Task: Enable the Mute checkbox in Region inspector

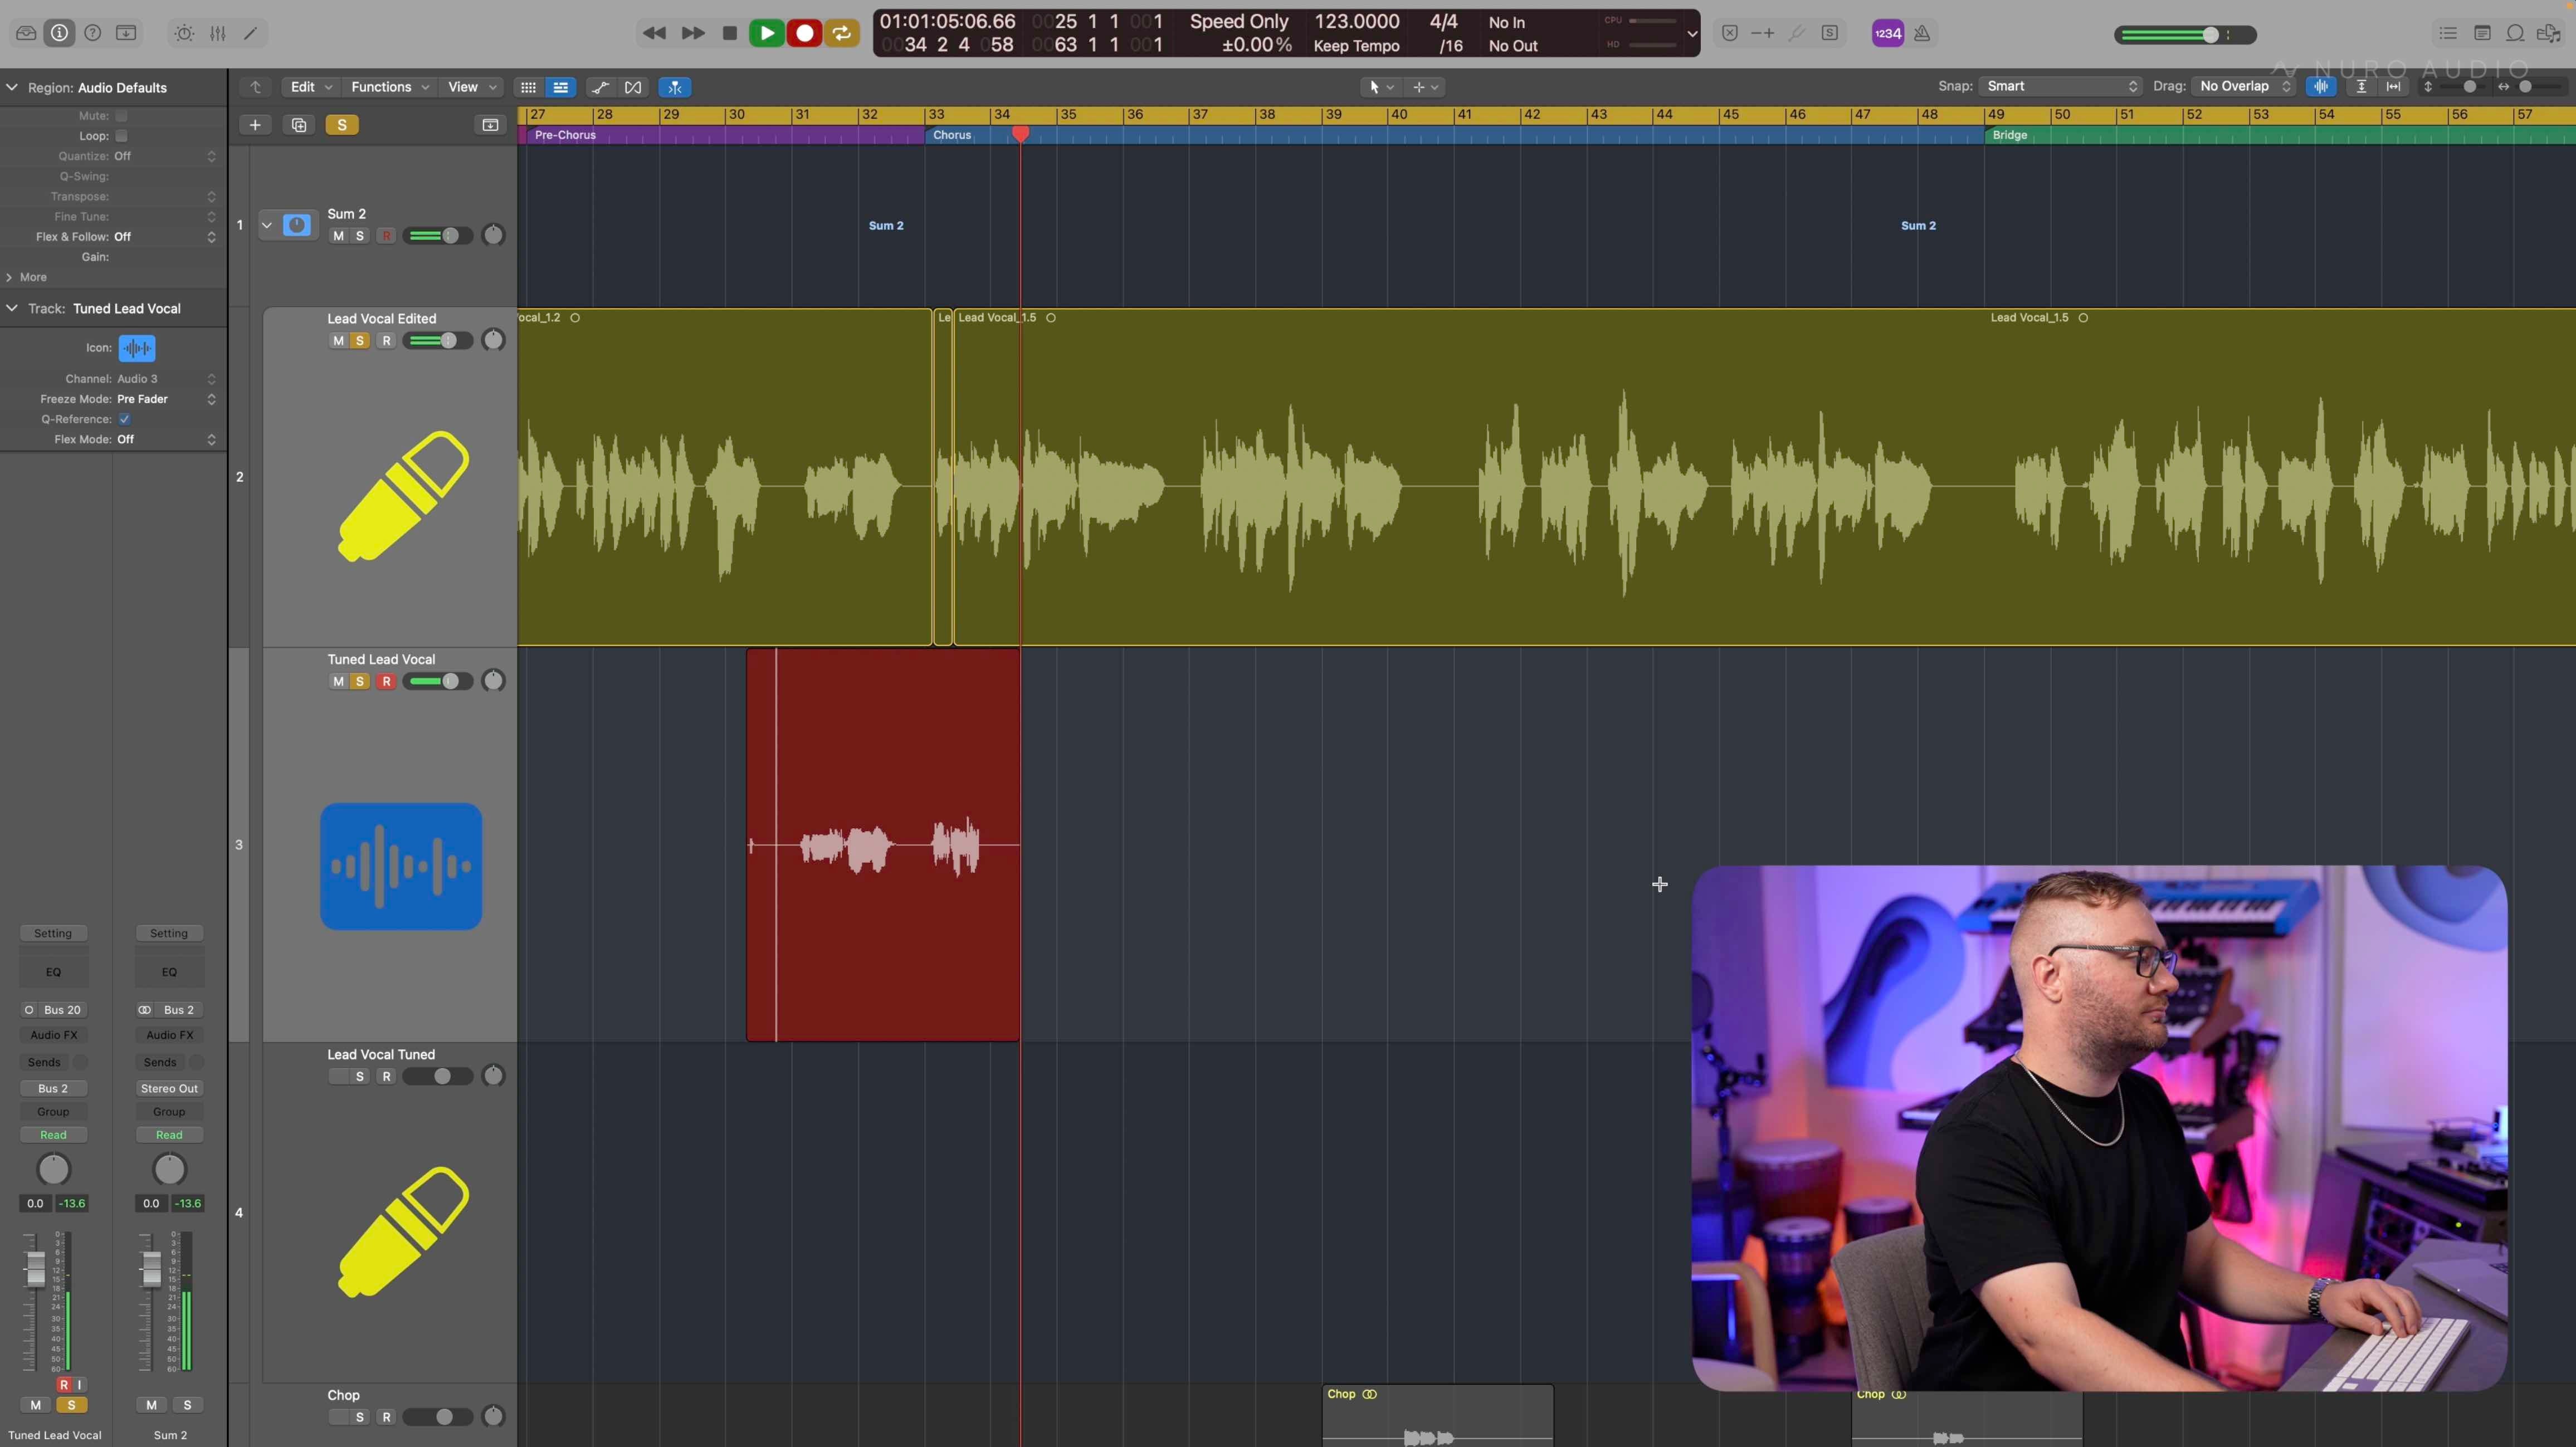Action: click(x=121, y=116)
